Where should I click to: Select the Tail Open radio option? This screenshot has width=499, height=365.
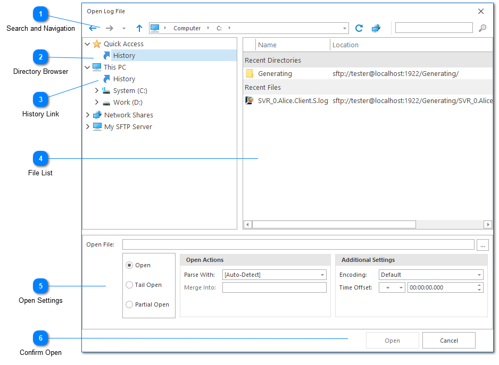click(x=130, y=285)
